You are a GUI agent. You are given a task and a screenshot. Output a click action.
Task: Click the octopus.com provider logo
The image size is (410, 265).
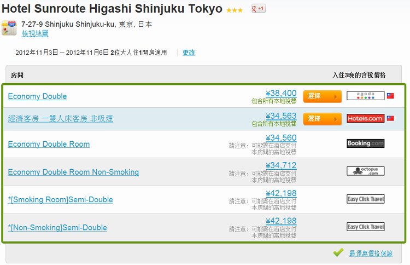[x=365, y=171]
